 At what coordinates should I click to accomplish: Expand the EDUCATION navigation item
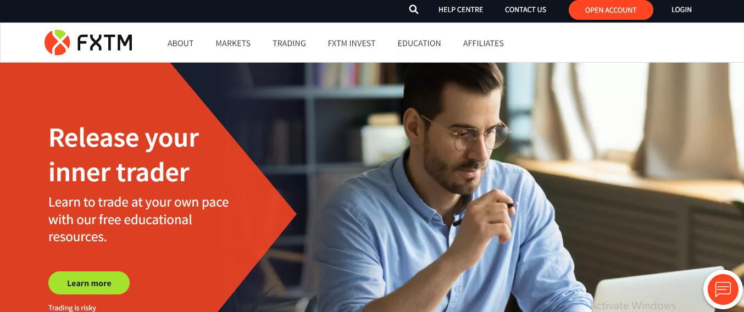419,43
